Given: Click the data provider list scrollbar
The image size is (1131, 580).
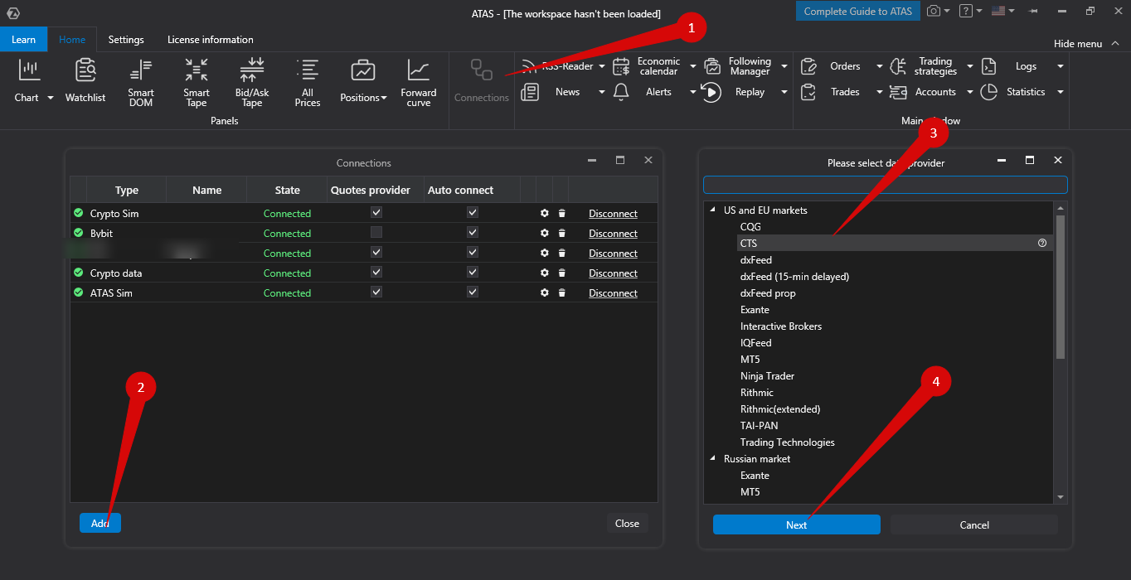Looking at the screenshot, I should 1061,286.
